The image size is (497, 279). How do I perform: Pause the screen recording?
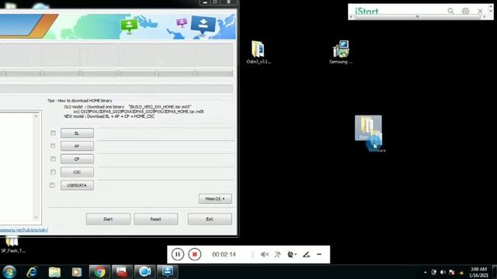[178, 254]
